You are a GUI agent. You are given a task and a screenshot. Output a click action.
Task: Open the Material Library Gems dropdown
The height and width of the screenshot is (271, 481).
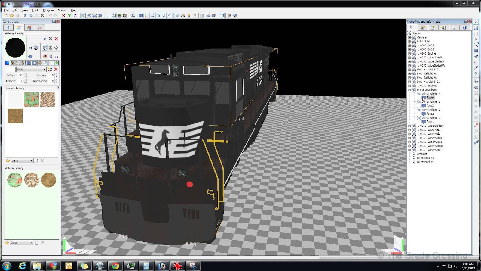22,243
